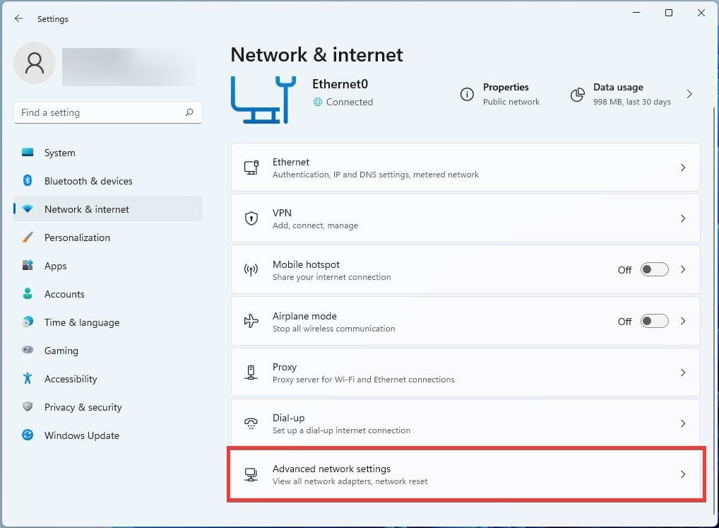The height and width of the screenshot is (528, 719).
Task: Click the System monitor icon in sidebar
Action: (x=28, y=152)
